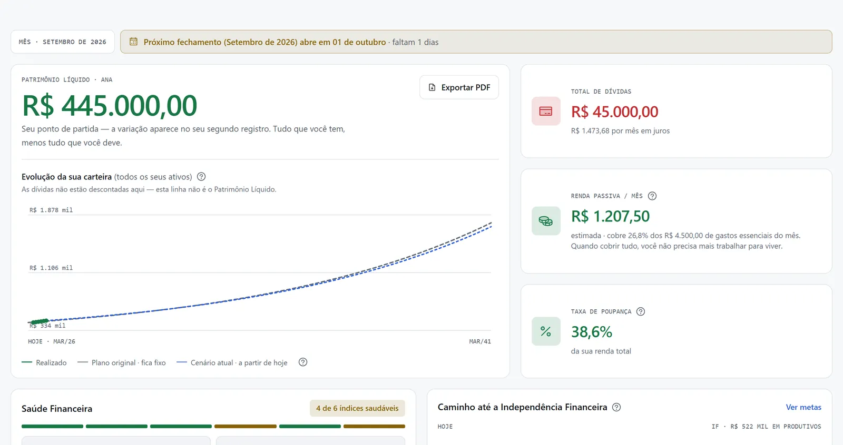843x445 pixels.
Task: Click the percent icon in Taxa de Poupança card
Action: pyautogui.click(x=546, y=331)
